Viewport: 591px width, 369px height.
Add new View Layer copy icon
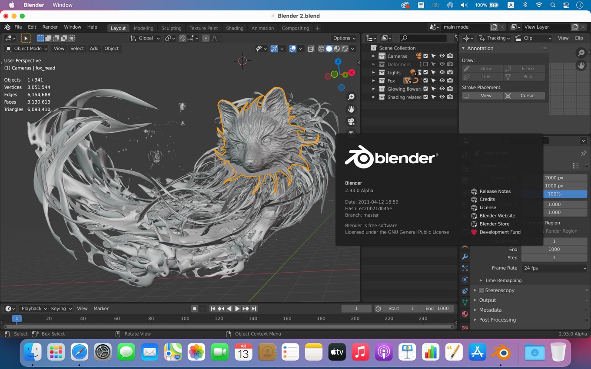click(575, 27)
